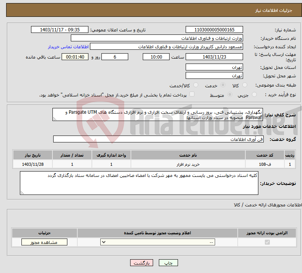The image size is (302, 273).
Task: Click the واحد اندازه گیری column header
Action: click(111, 155)
